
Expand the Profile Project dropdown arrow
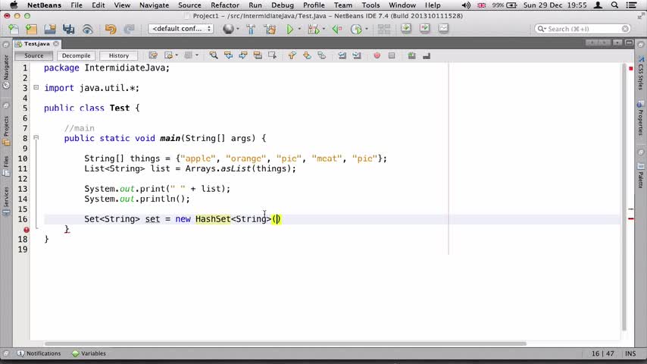(x=366, y=29)
